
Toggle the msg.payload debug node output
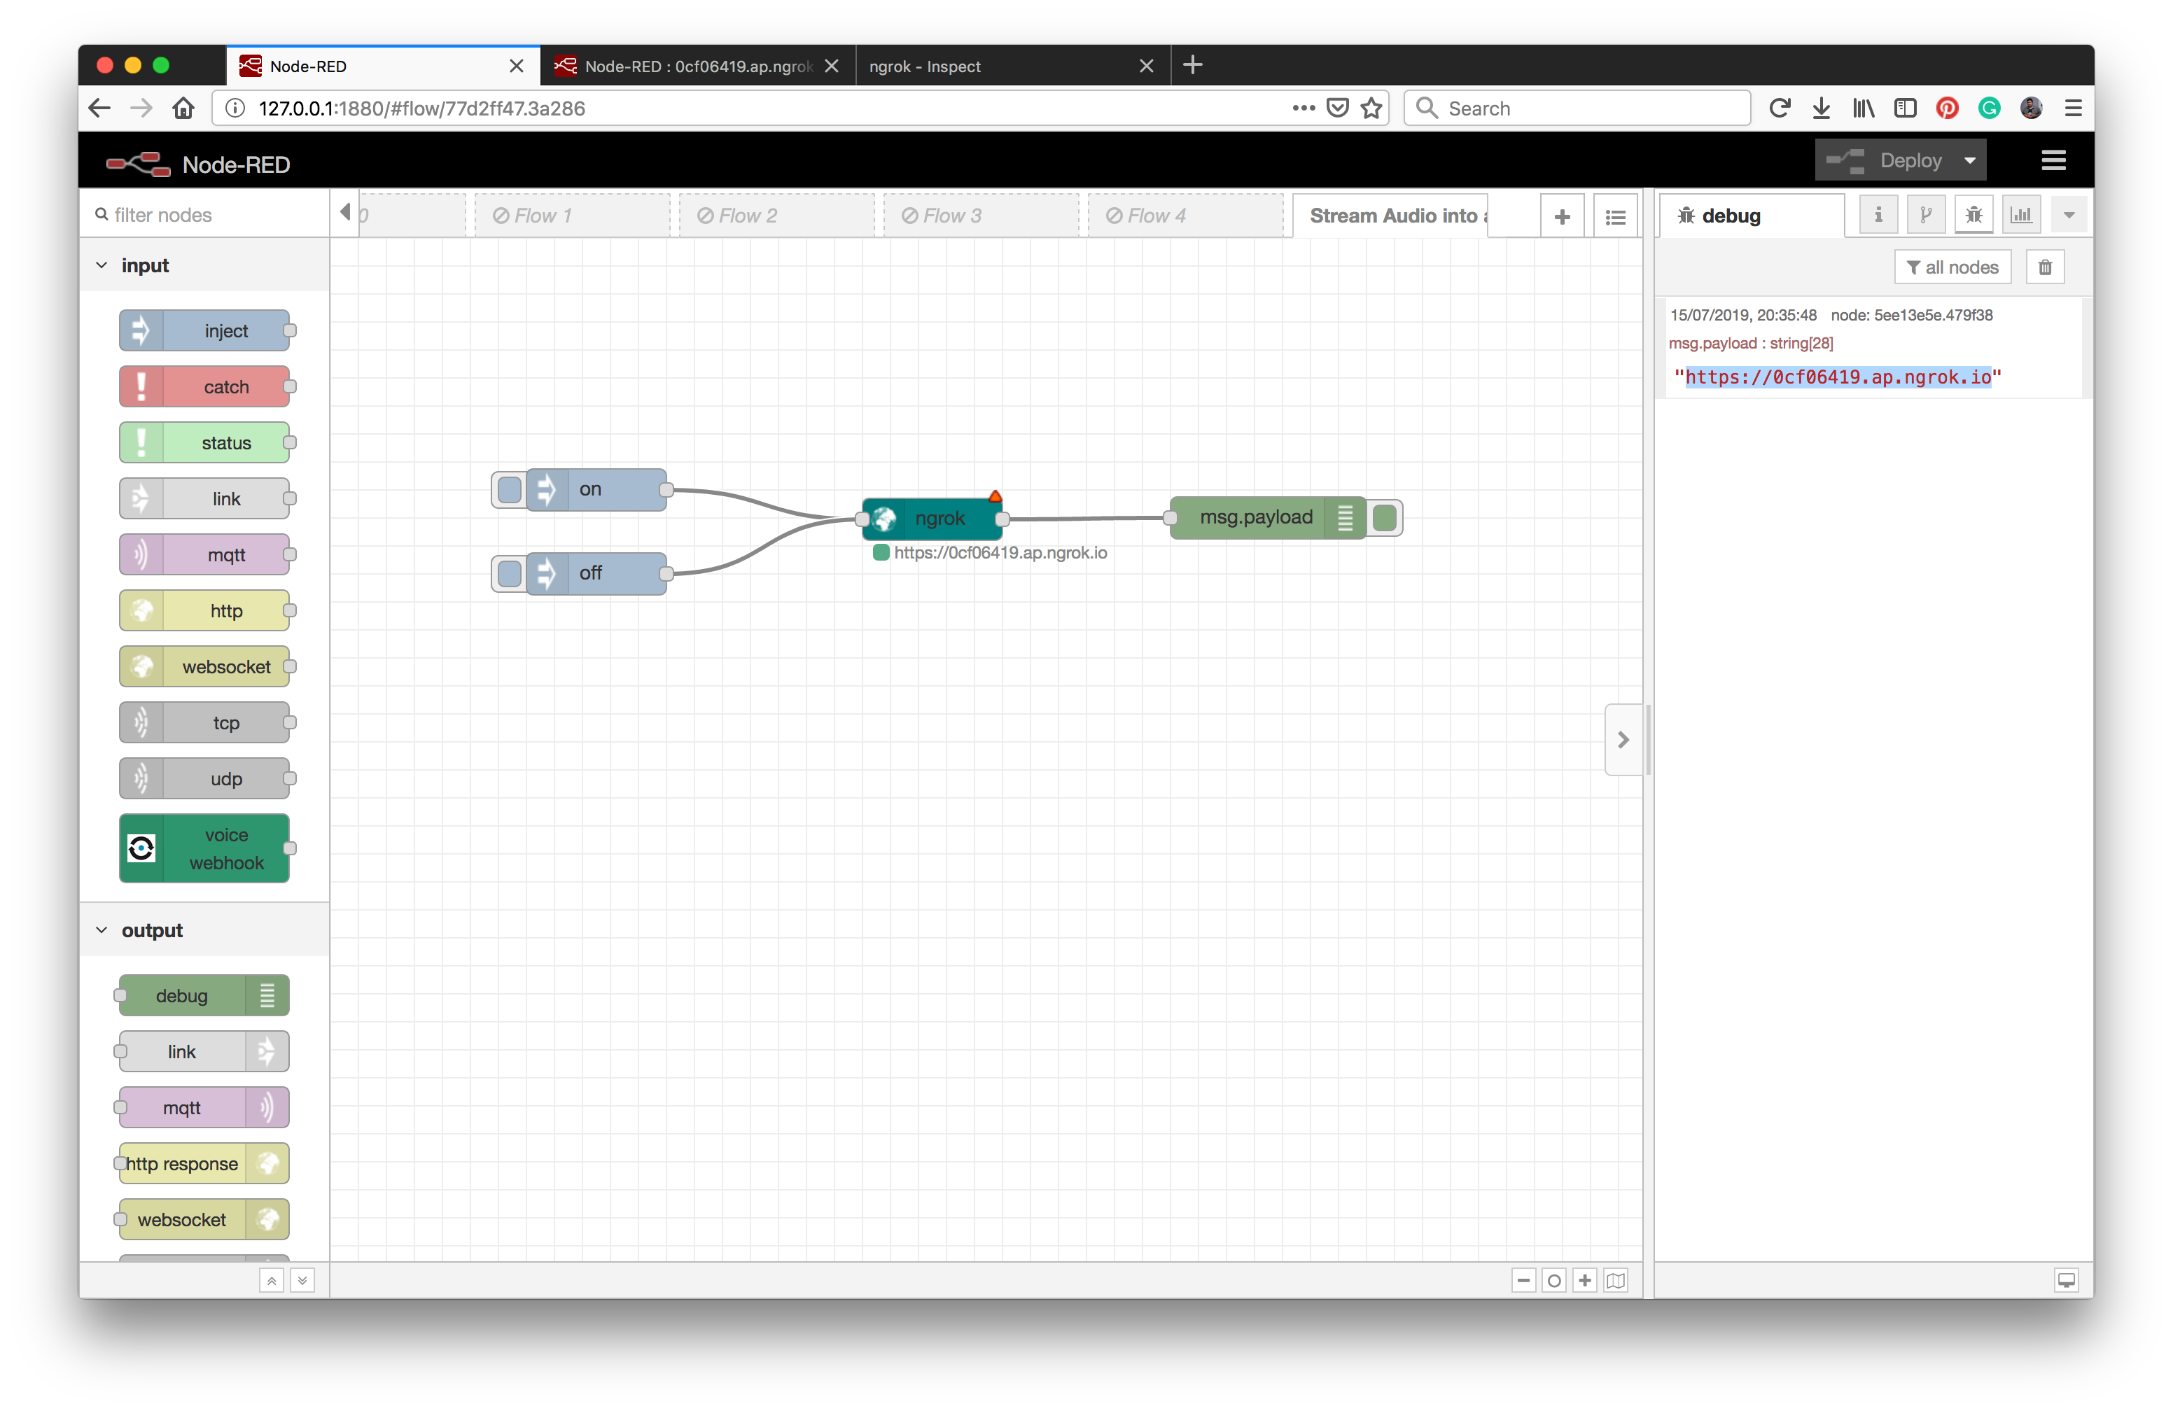[1384, 517]
